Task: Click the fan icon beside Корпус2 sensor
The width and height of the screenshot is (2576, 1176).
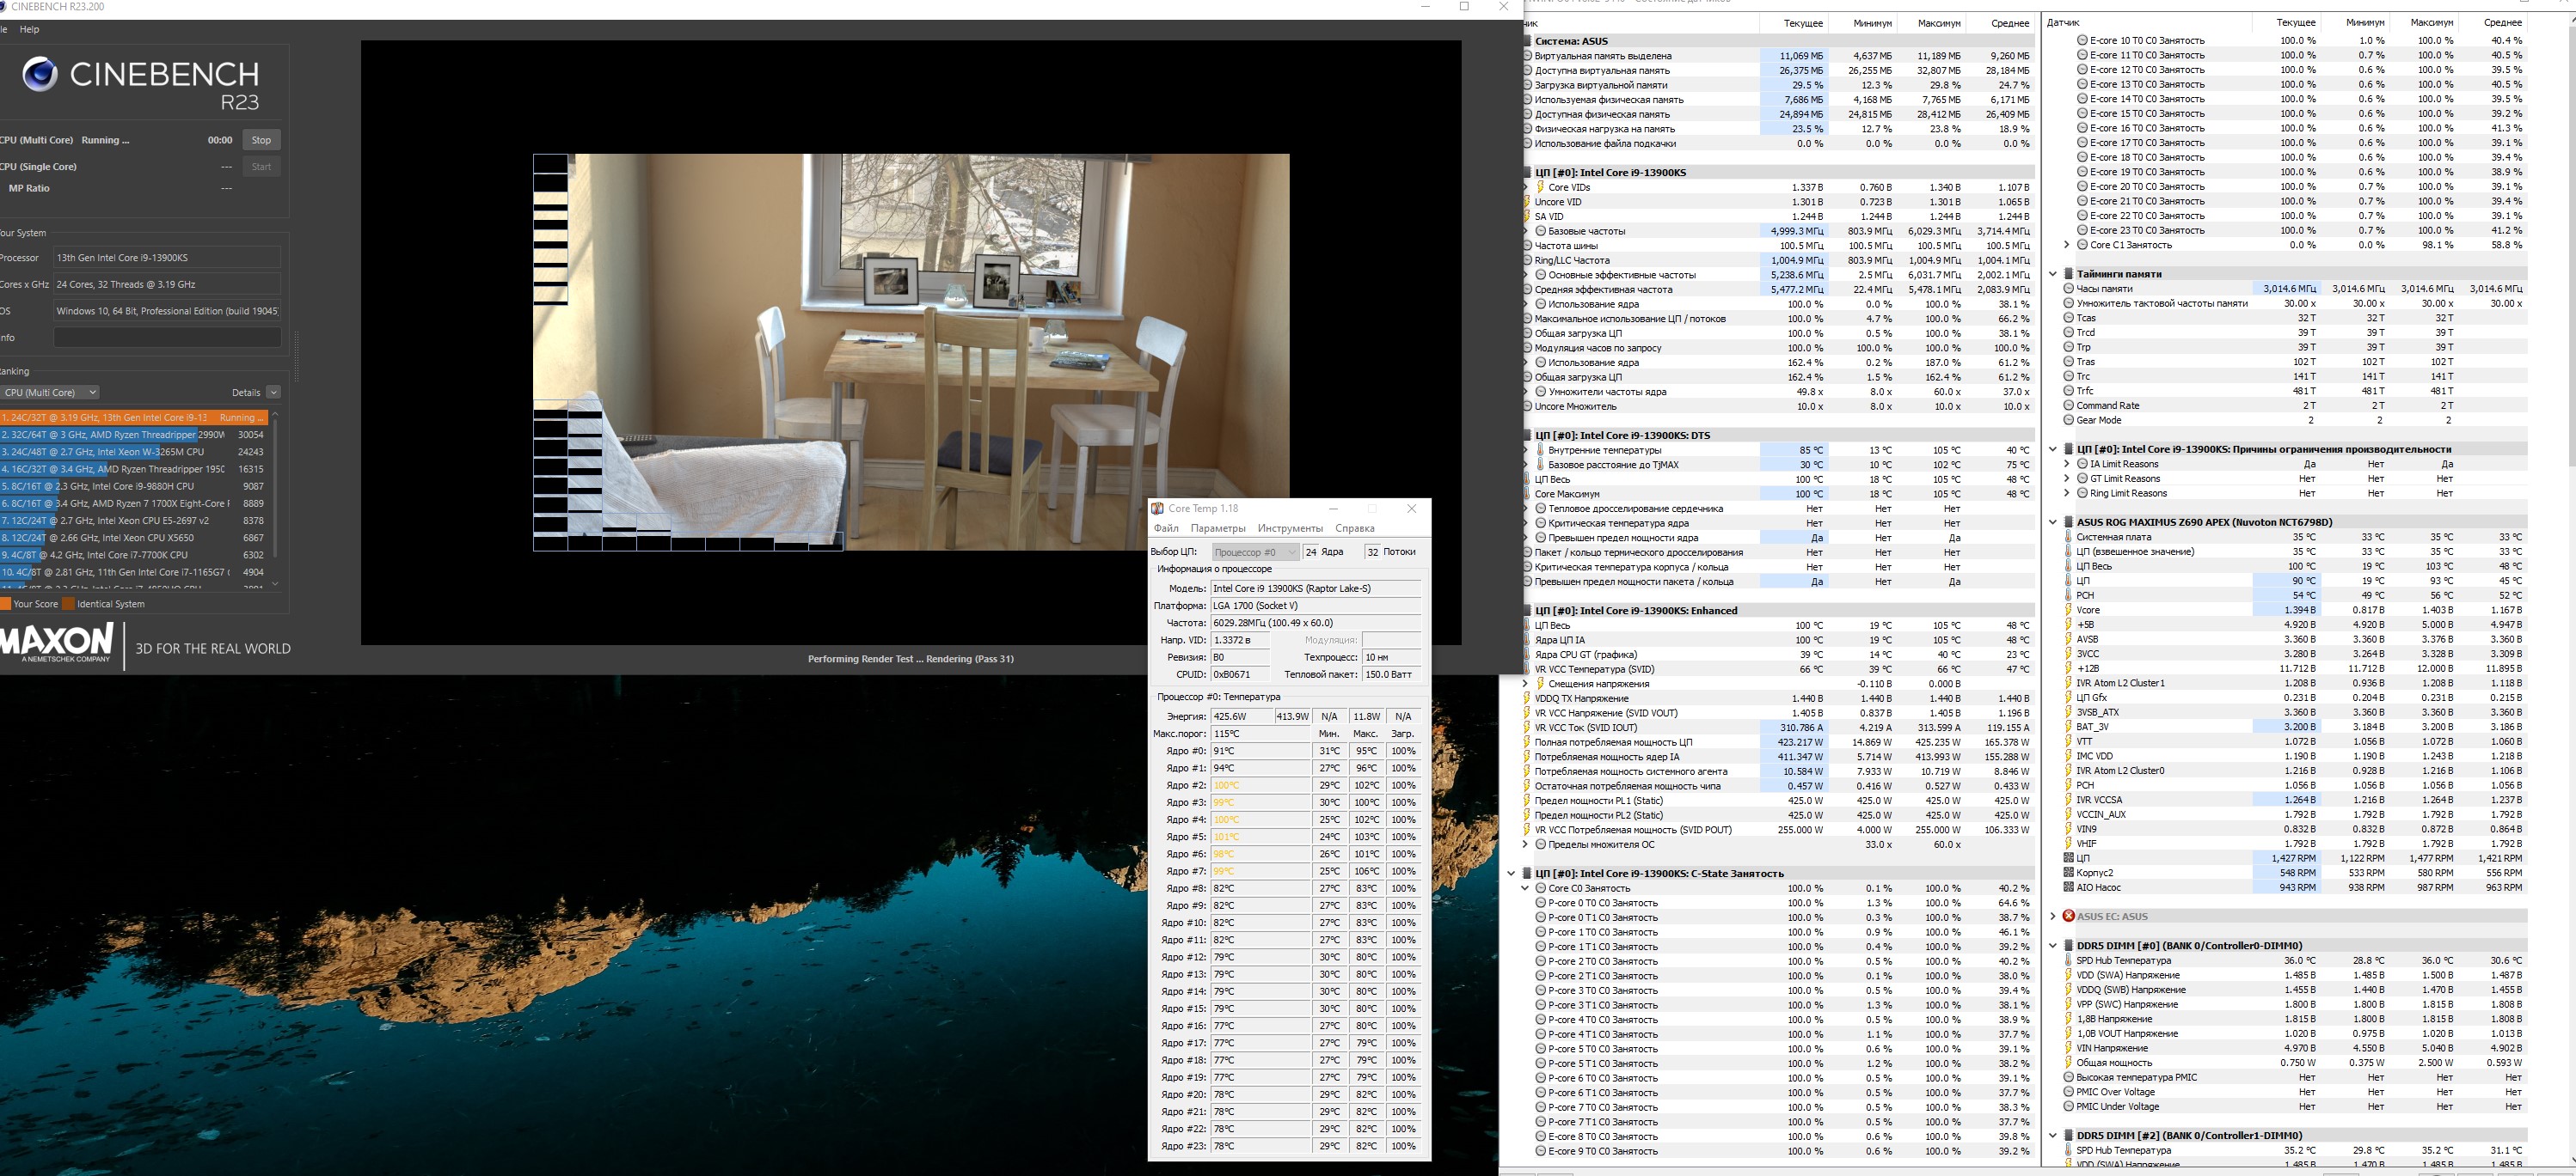Action: coord(2068,872)
